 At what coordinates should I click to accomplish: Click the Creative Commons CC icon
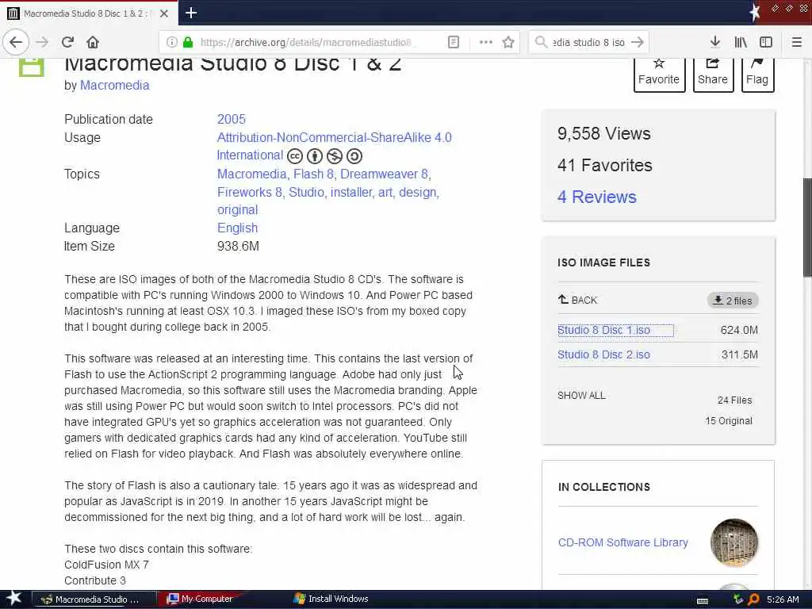click(x=295, y=156)
